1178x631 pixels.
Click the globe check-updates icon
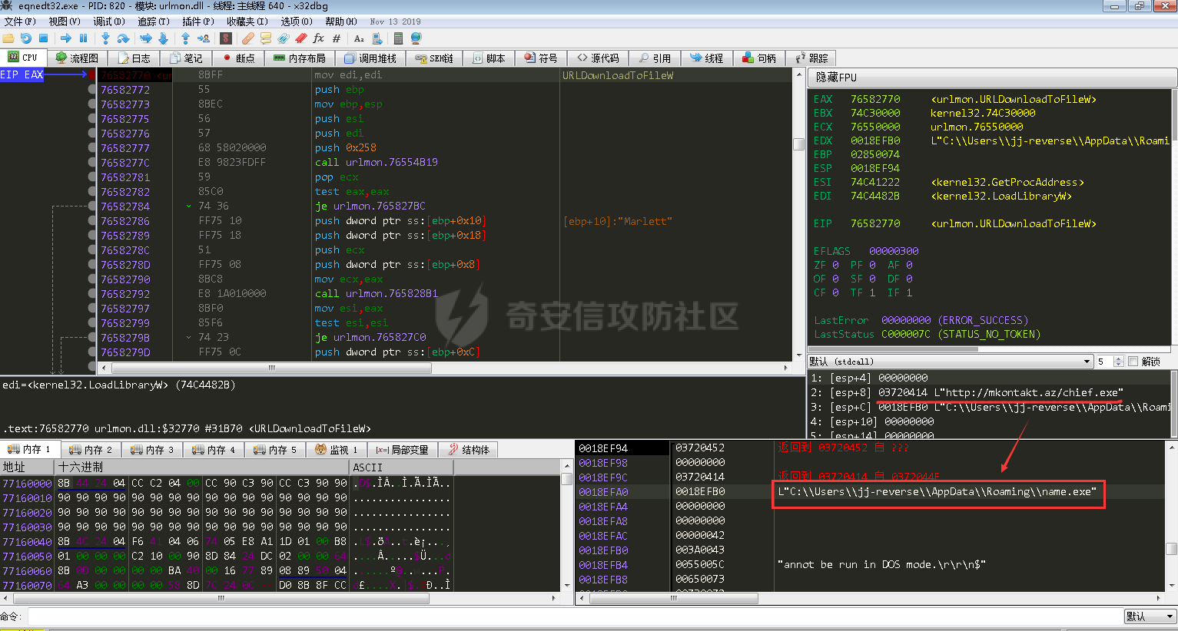click(x=416, y=38)
